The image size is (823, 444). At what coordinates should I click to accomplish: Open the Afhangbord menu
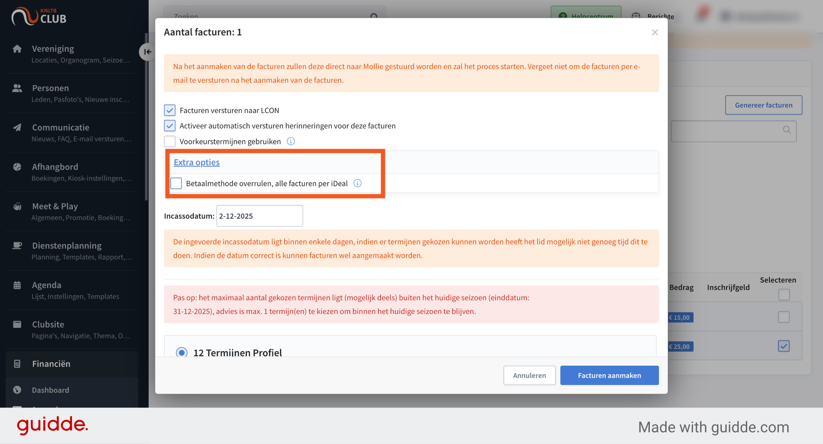pos(72,172)
